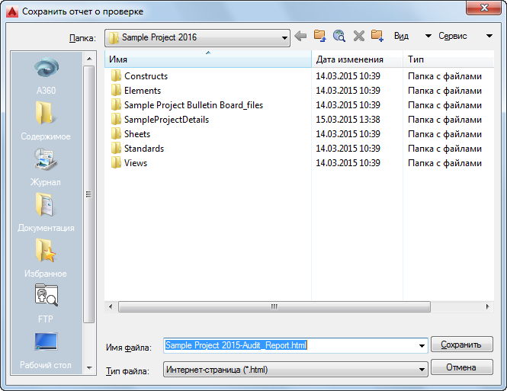Click the Elements folder name
The image size is (507, 391).
click(143, 91)
